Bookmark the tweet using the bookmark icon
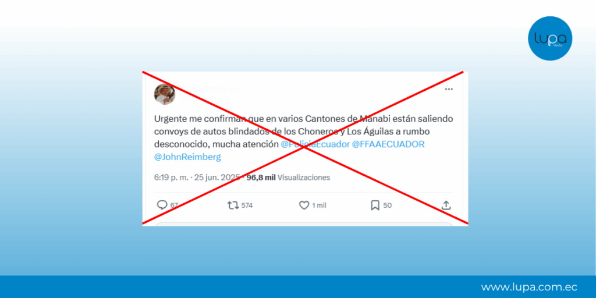This screenshot has width=596, height=298. click(375, 205)
